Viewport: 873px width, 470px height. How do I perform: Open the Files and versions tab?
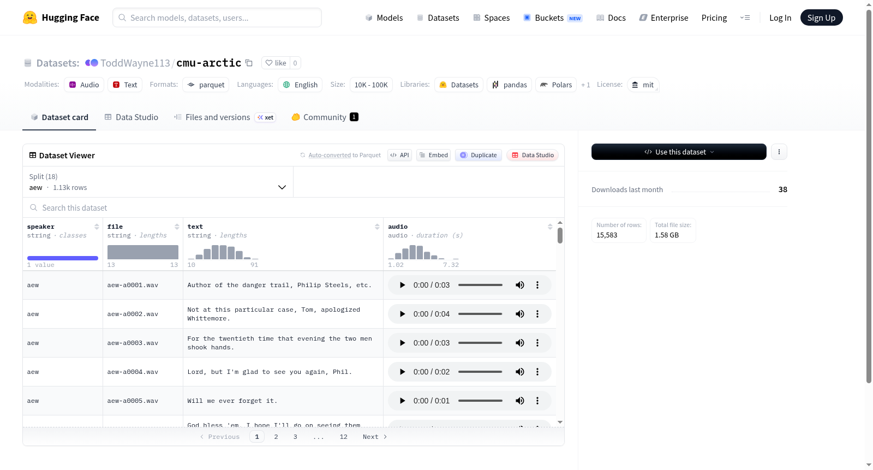point(225,117)
